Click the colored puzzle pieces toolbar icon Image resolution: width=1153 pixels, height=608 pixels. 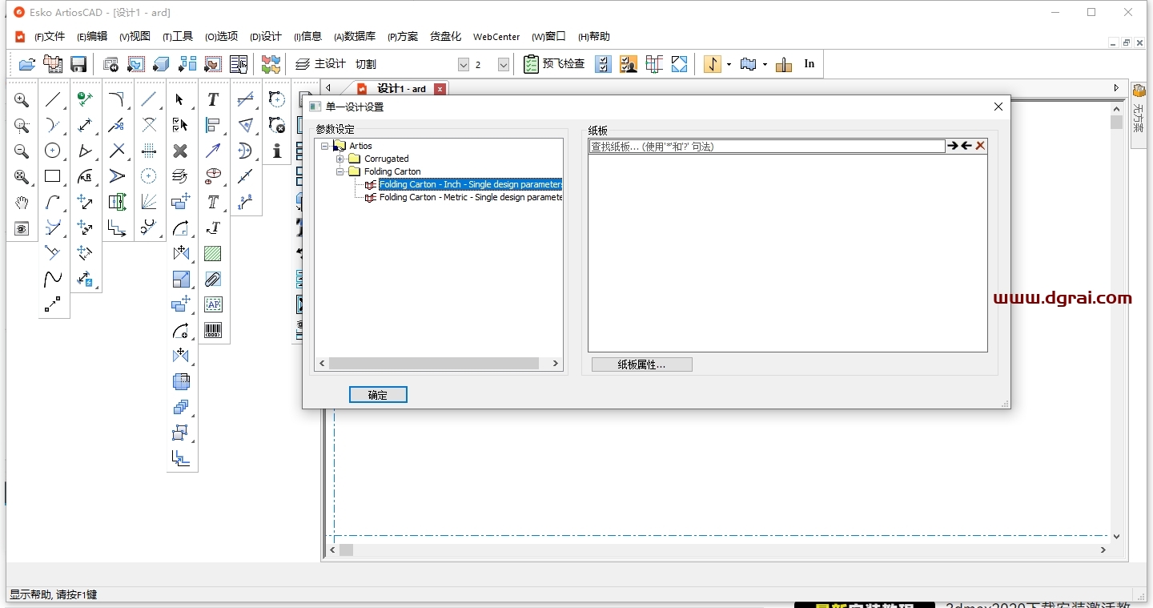point(271,64)
